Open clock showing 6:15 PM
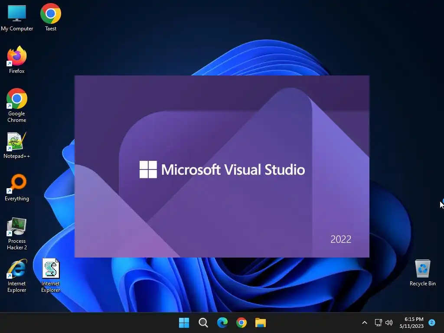Screen dimensions: 444x333 411,323
